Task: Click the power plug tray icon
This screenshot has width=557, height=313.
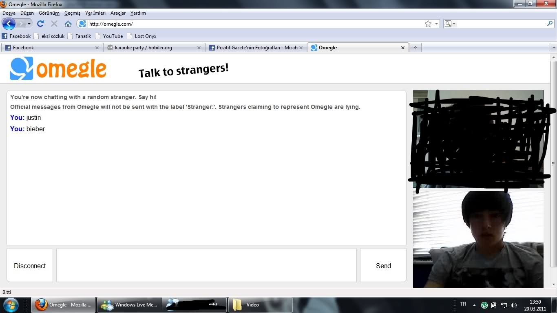Action: click(x=494, y=305)
